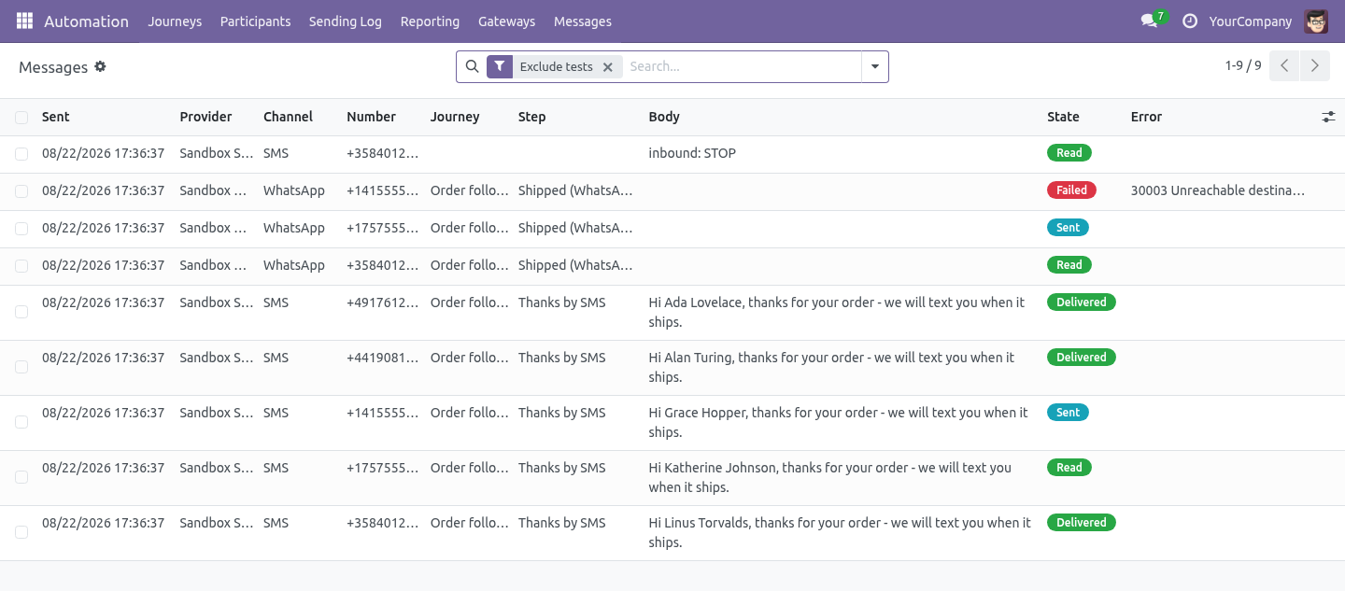Tick checkbox for Grace Hopper message
The height and width of the screenshot is (591, 1345).
coord(21,422)
